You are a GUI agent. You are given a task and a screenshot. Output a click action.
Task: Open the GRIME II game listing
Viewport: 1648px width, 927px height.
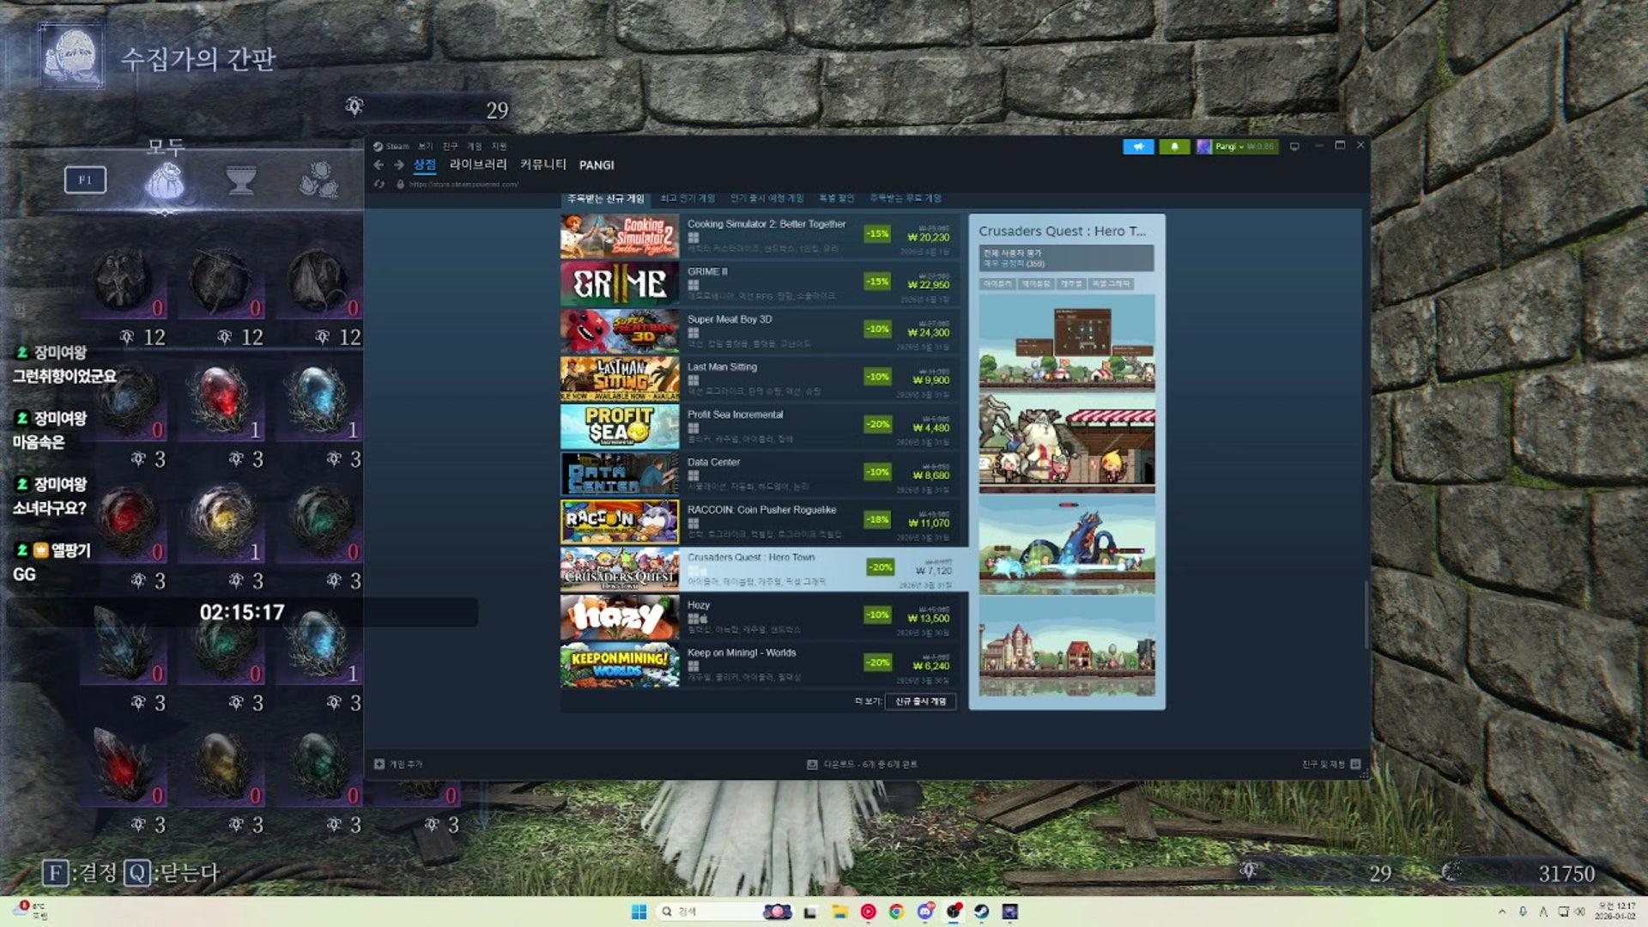pos(707,272)
